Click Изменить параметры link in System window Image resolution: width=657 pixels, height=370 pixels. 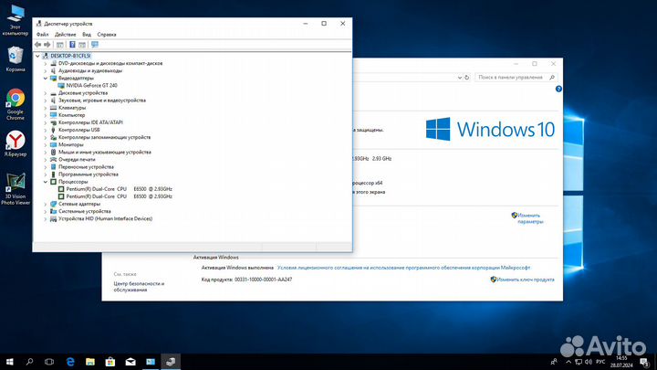(530, 218)
